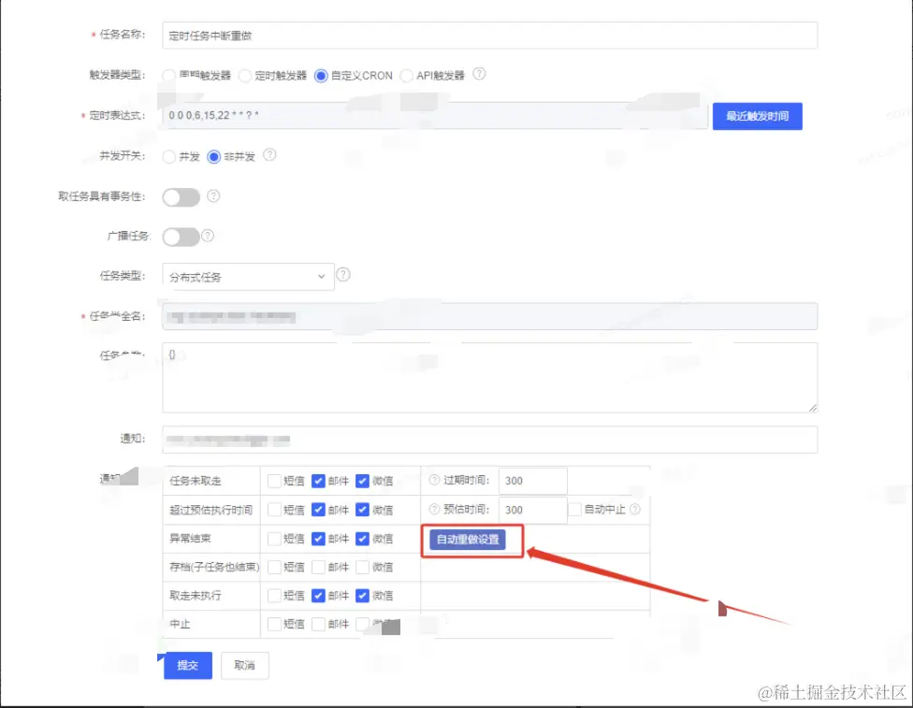Uncheck 微信 for 取走未执行 row
The width and height of the screenshot is (913, 708).
coord(362,596)
